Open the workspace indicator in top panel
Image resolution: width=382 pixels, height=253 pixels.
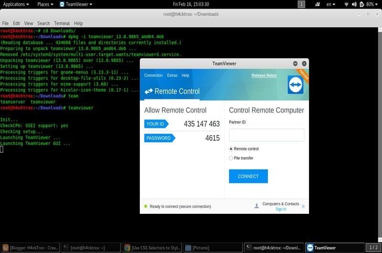point(301,4)
